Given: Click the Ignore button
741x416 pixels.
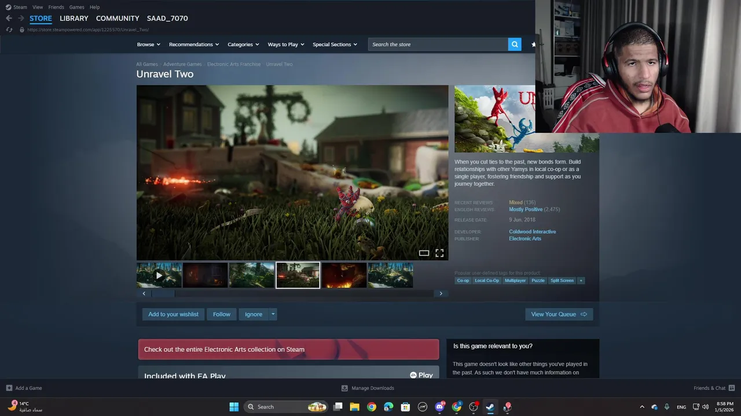Looking at the screenshot, I should [x=254, y=314].
